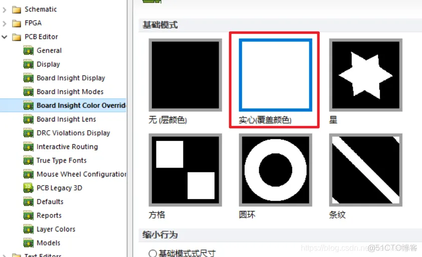Select the 基础模式式尺寸 radio button

[x=152, y=253]
